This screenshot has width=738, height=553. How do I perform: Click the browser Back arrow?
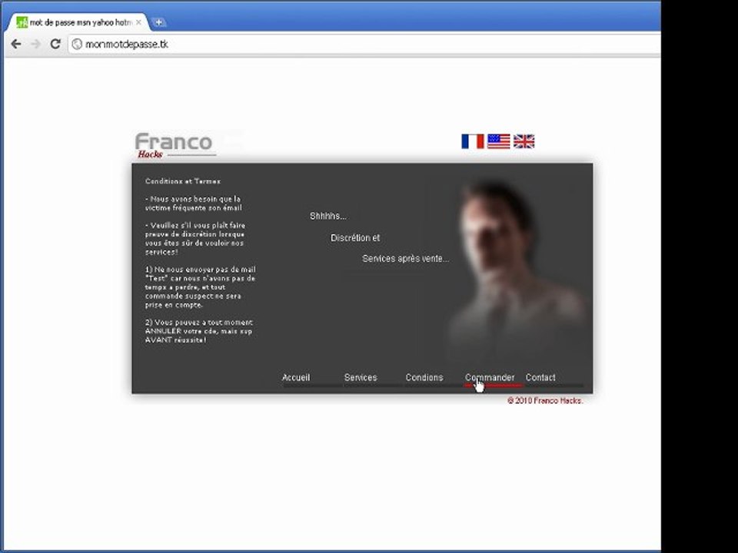tap(16, 45)
